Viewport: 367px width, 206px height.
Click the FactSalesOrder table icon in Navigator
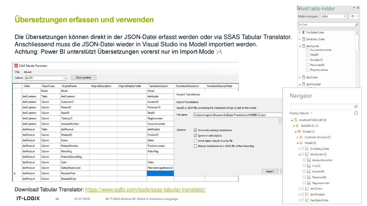(x=307, y=200)
